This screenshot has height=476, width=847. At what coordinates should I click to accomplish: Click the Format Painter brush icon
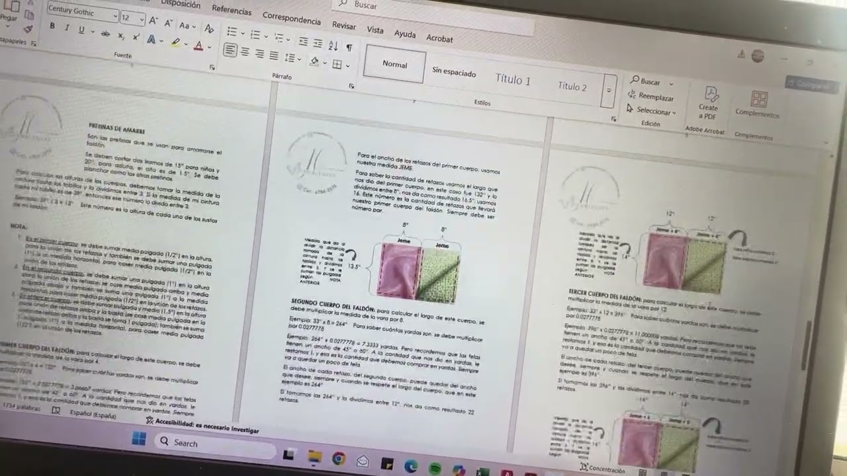27,28
